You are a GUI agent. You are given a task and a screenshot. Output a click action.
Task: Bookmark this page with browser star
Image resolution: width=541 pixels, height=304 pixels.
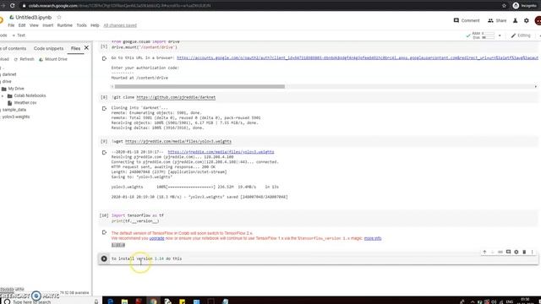pyautogui.click(x=504, y=6)
